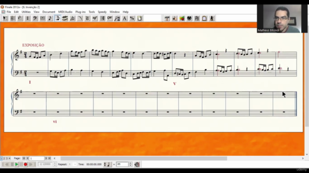Open the Window menu
The width and height of the screenshot is (309, 173).
tap(114, 12)
